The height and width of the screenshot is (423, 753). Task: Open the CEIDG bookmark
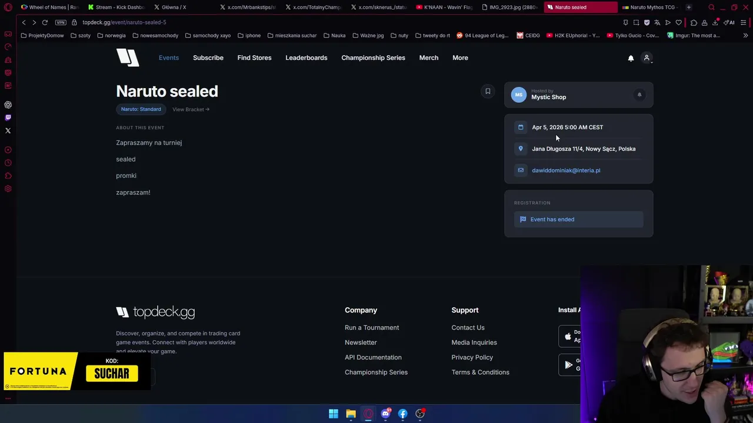click(x=528, y=35)
